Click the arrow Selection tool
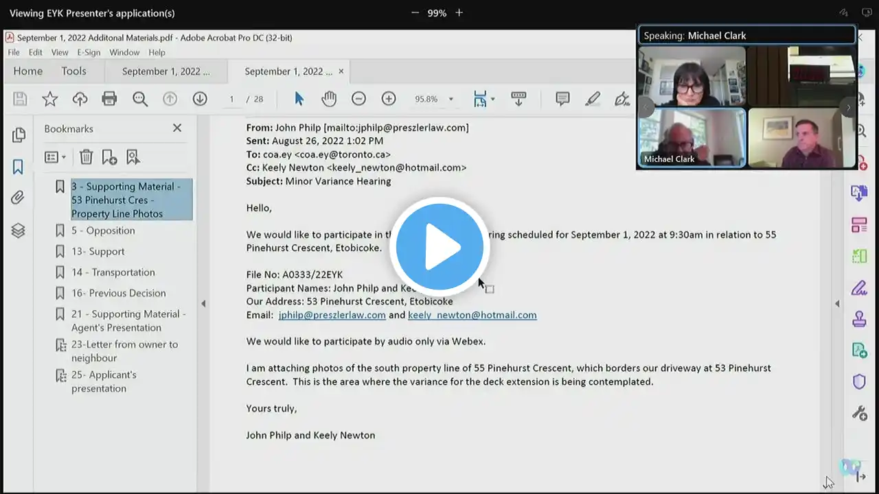The height and width of the screenshot is (494, 879). tap(299, 99)
